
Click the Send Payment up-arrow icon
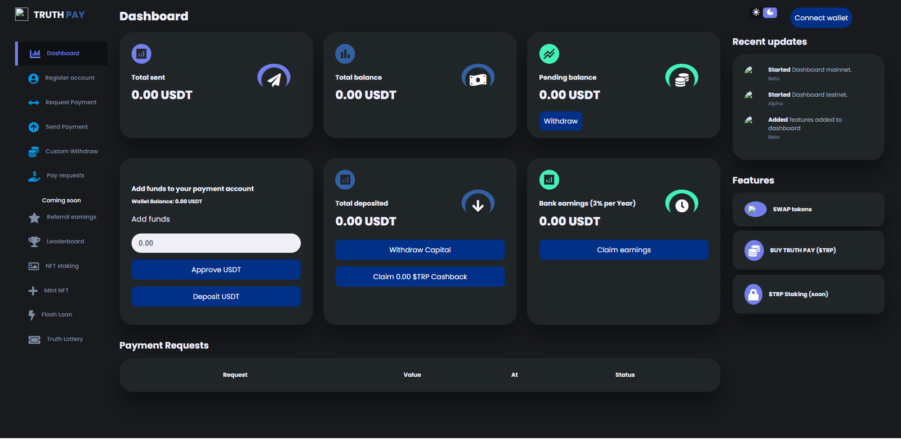click(x=34, y=127)
